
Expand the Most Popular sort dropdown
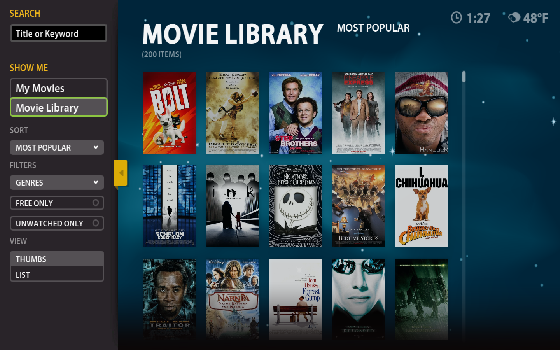[57, 147]
